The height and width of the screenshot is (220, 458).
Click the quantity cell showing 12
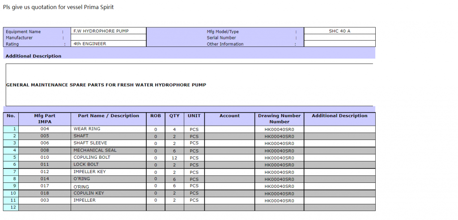174,158
